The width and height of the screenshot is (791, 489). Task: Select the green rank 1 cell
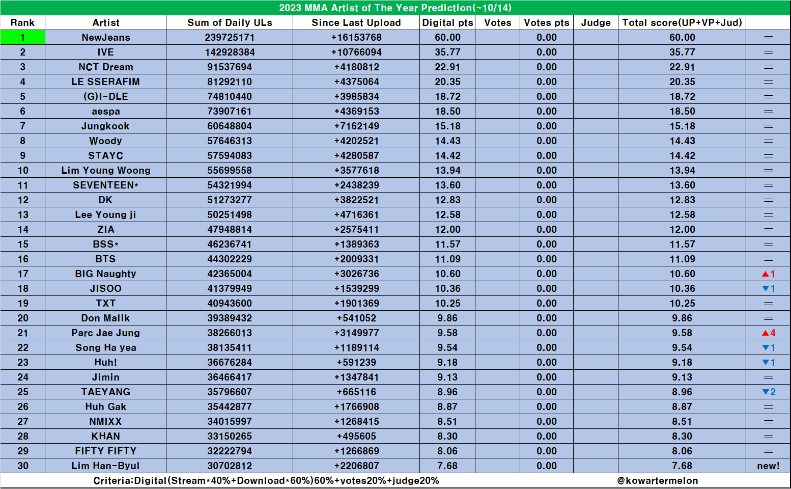[23, 38]
